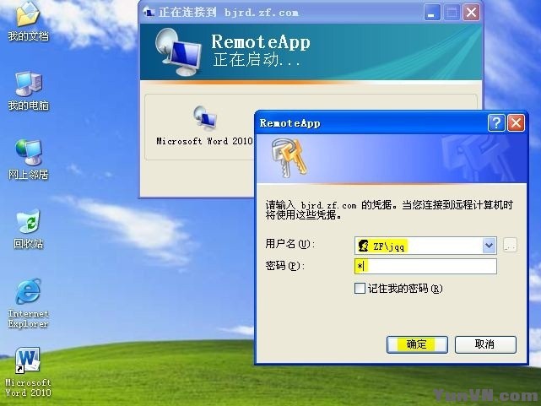
Task: Close the bjrd.zf.com connection window
Action: [x=471, y=13]
